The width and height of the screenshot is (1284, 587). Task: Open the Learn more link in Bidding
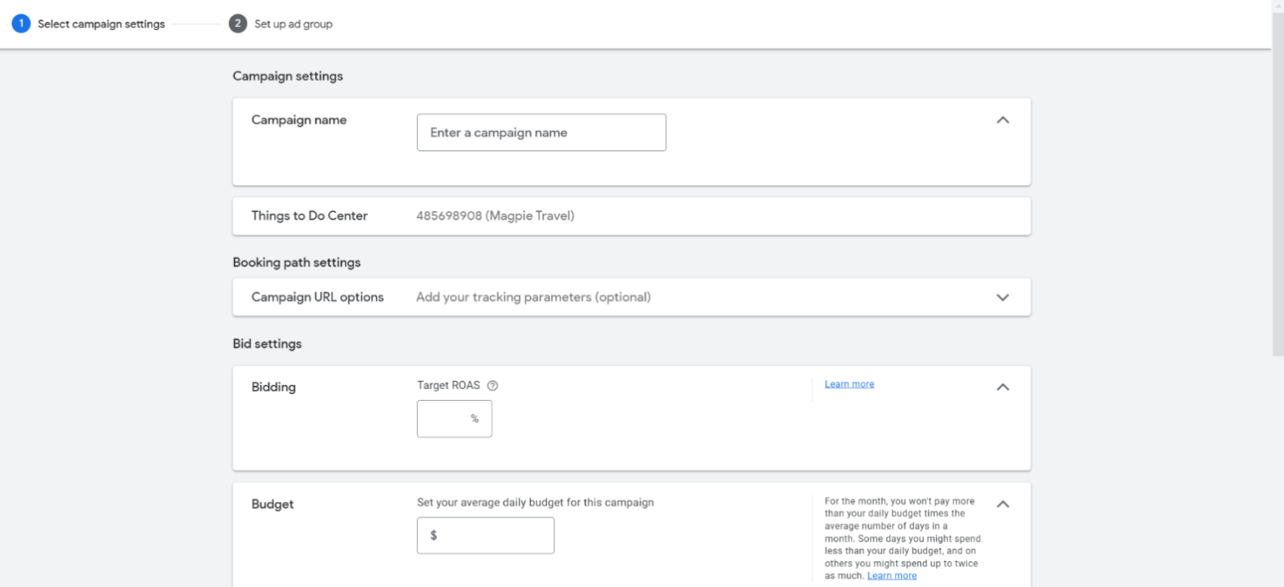pyautogui.click(x=848, y=384)
